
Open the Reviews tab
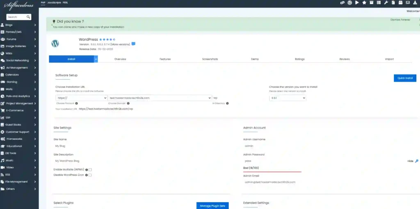[345, 59]
